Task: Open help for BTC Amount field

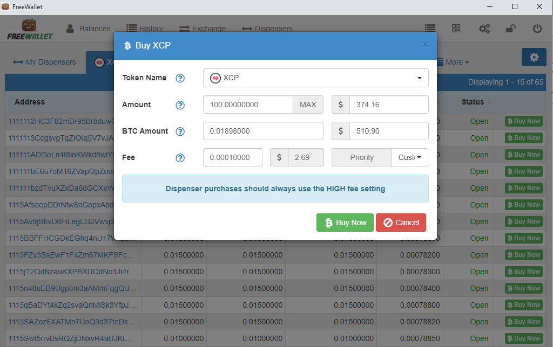Action: (x=180, y=131)
